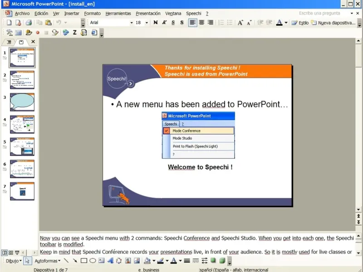Open the Speechi menu in menu bar
The height and width of the screenshot is (272, 363).
coord(194,14)
